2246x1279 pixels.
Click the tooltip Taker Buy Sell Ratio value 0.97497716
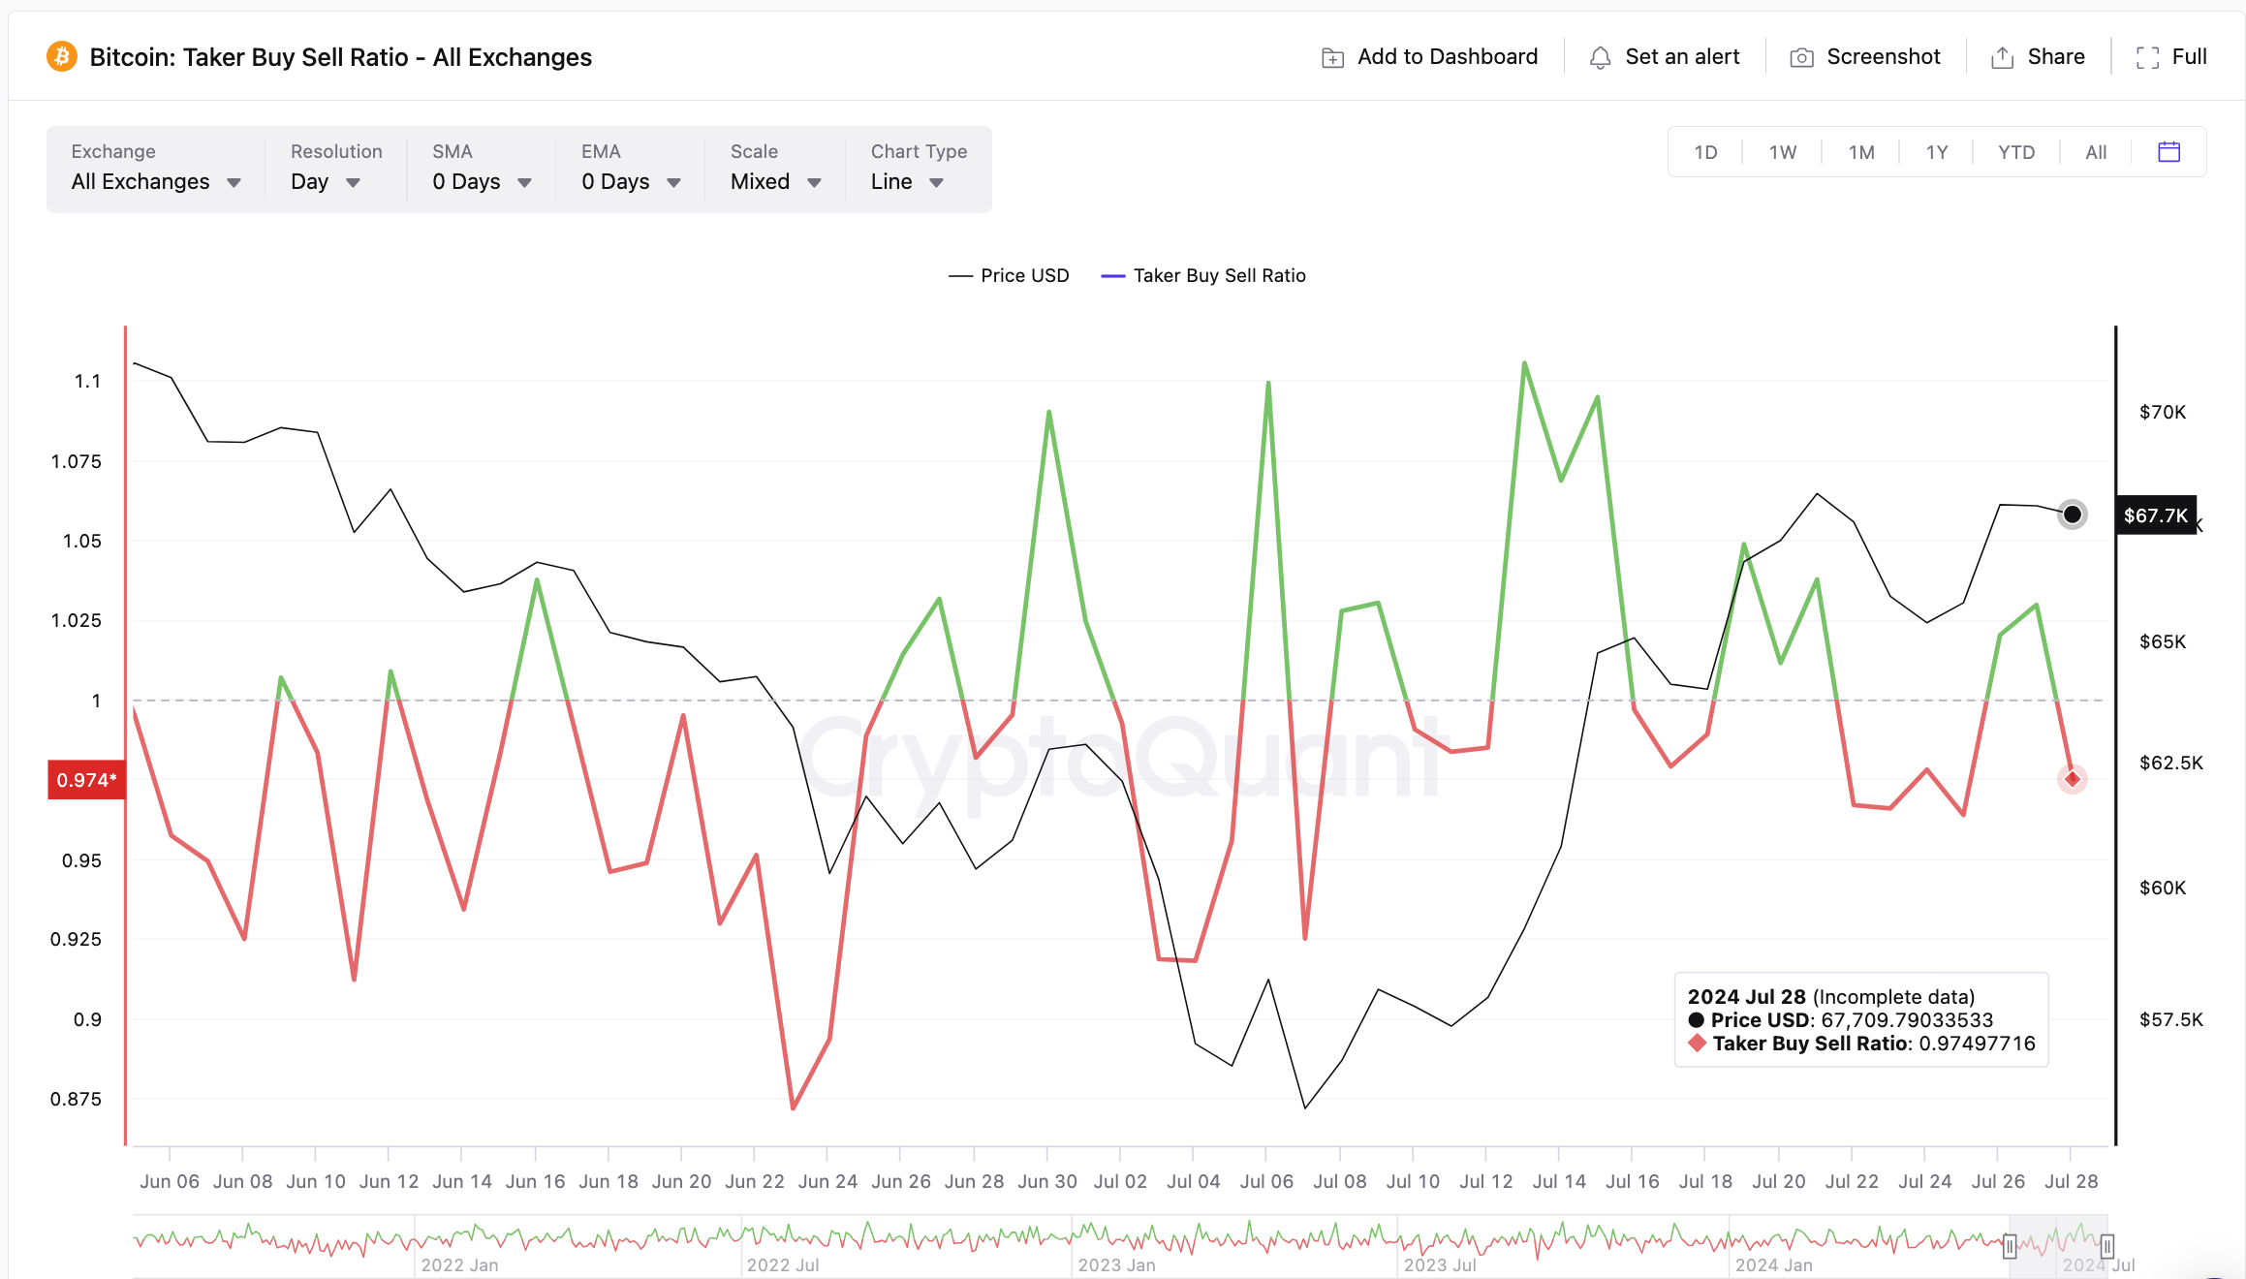pos(1977,1044)
